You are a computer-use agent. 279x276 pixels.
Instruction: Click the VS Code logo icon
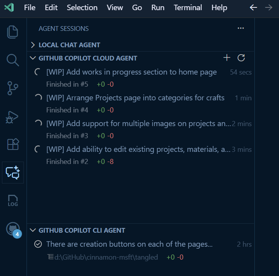pyautogui.click(x=9, y=7)
